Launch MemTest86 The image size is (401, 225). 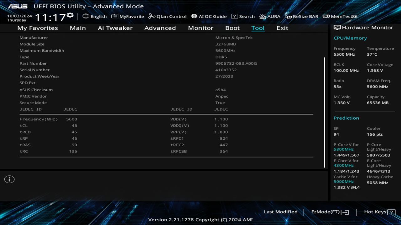coord(340,16)
